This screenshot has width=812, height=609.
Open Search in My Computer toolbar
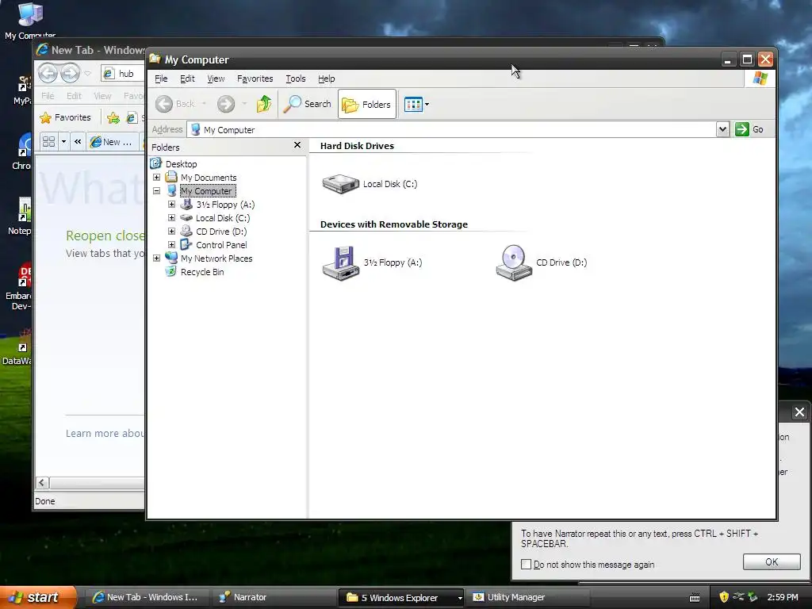pos(308,104)
